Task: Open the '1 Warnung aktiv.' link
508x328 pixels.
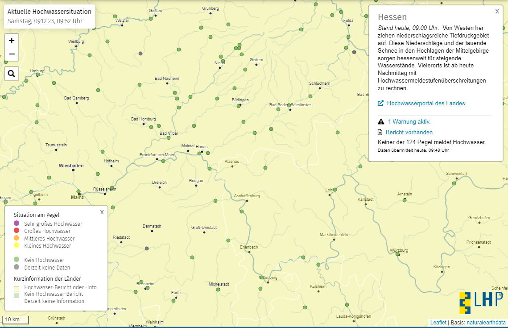Action: click(409, 121)
